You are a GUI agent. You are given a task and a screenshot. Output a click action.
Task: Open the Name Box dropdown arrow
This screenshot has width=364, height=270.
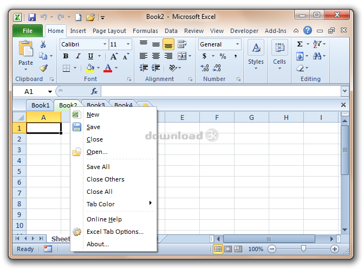(x=50, y=92)
